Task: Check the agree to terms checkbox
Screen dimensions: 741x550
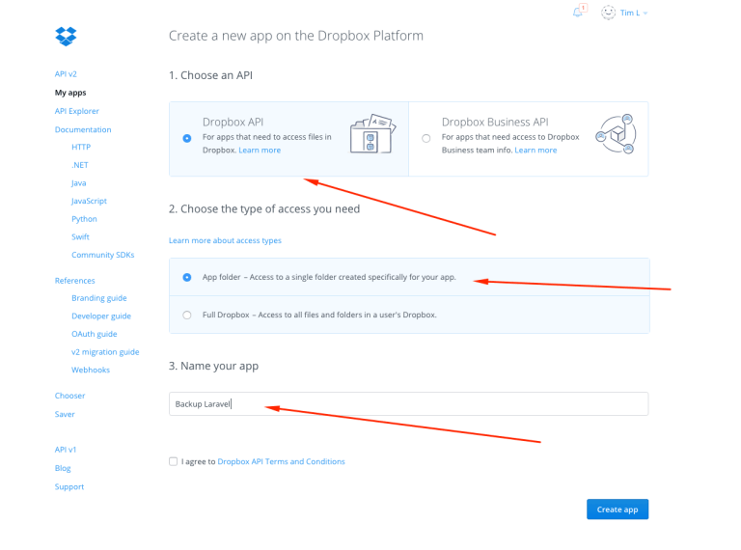Action: point(173,461)
